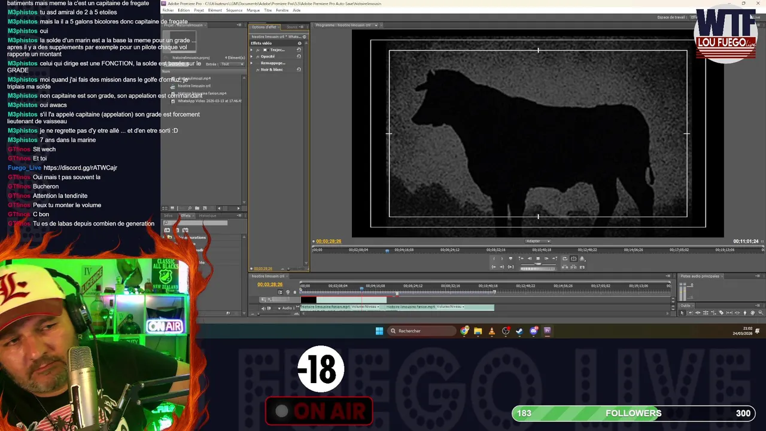Click the taskbar Rechercher search box
The width and height of the screenshot is (766, 431).
(x=422, y=330)
